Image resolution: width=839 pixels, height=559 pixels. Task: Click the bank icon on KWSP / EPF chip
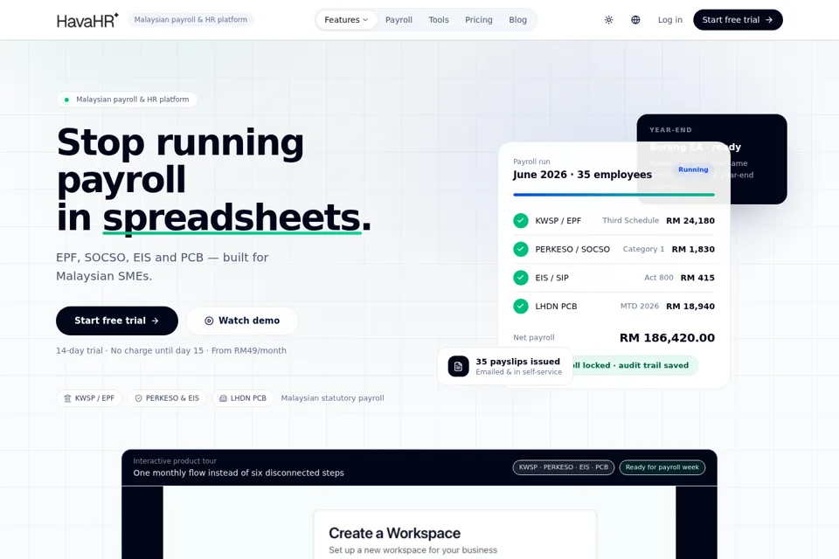coord(67,398)
